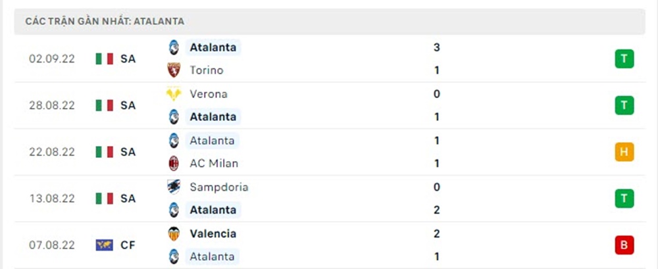Select the 22.08.22 match date
658x269 pixels.
pos(52,152)
